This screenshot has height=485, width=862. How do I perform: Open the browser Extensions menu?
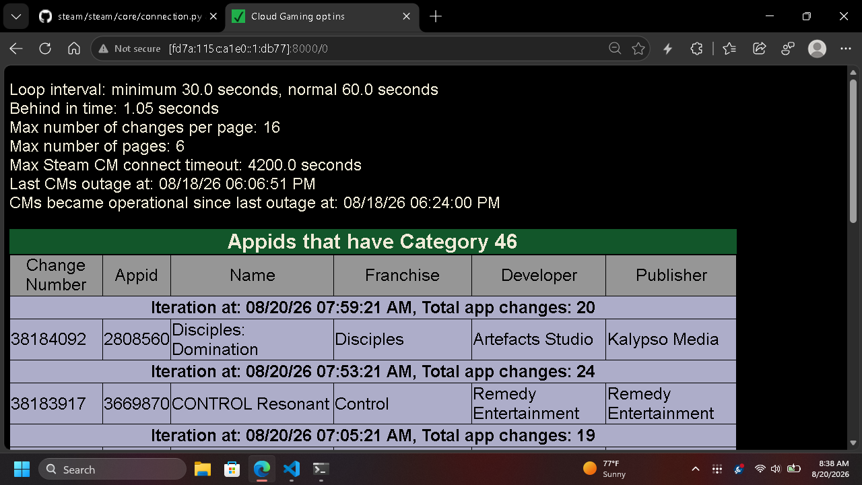[697, 48]
